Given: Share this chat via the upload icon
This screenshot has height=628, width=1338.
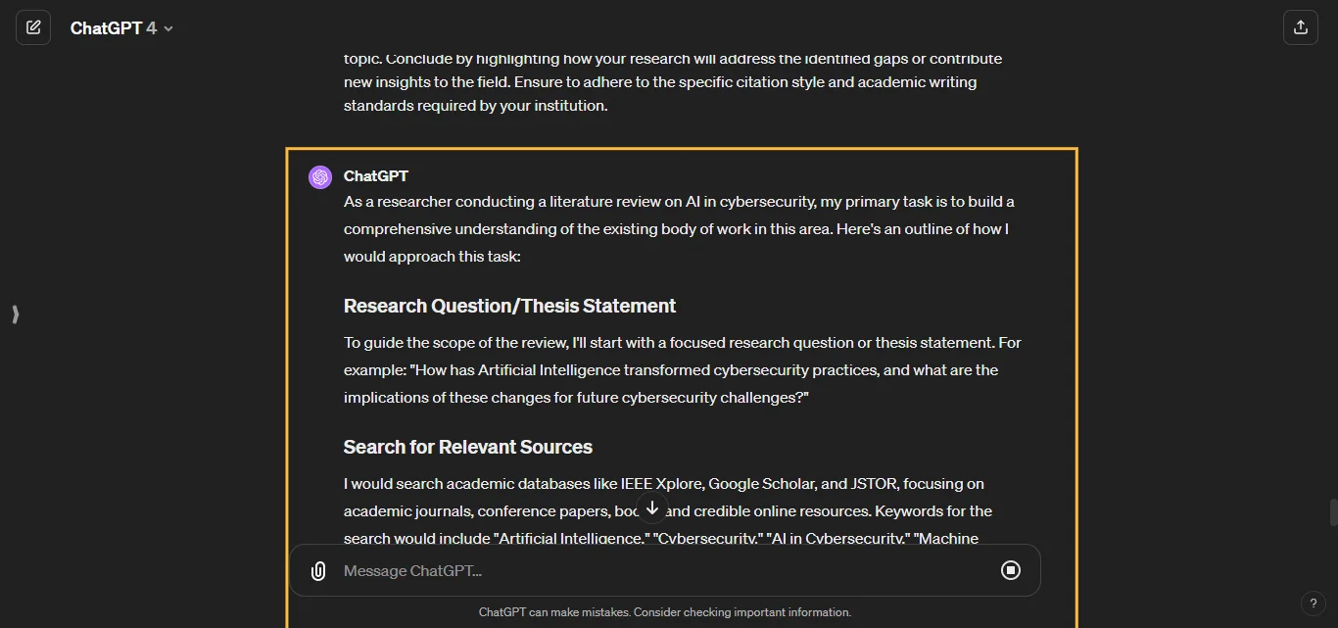Looking at the screenshot, I should click(x=1301, y=27).
